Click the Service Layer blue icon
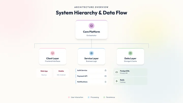 click(x=91, y=53)
